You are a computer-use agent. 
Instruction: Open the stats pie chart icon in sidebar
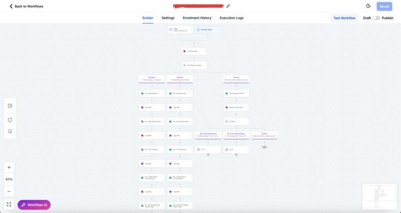(10, 106)
